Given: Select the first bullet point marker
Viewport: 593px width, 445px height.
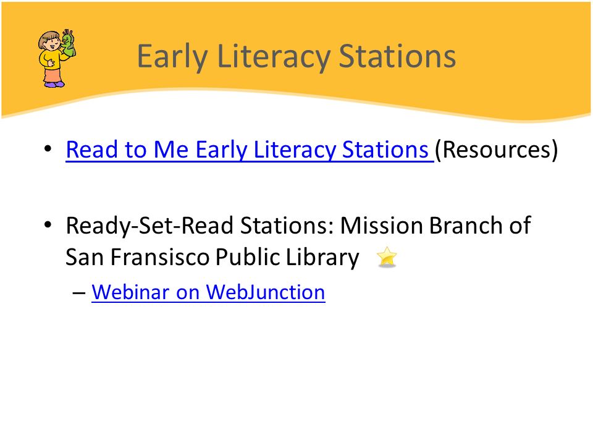Looking at the screenshot, I should pyautogui.click(x=48, y=149).
